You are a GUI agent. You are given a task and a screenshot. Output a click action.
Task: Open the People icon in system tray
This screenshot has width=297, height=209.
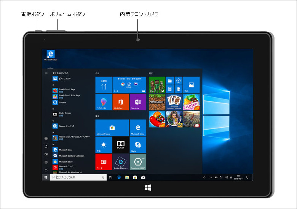click(x=204, y=177)
